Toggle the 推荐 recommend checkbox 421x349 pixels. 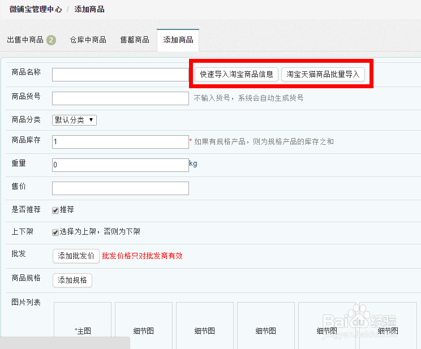55,210
